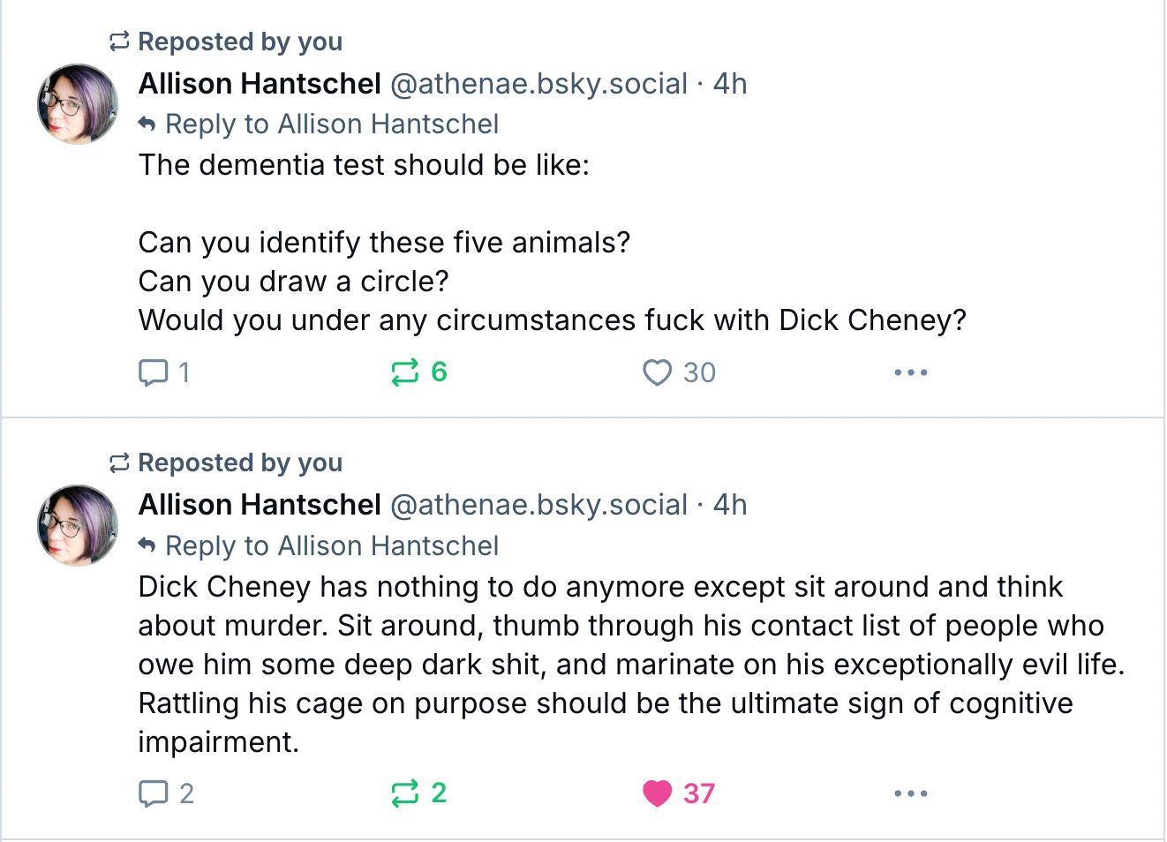
Task: Open the 'Would you under any circumstances' post text
Action: pos(552,320)
